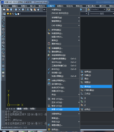
Task: Select the Polygon tool
Action: [x=3, y=29]
